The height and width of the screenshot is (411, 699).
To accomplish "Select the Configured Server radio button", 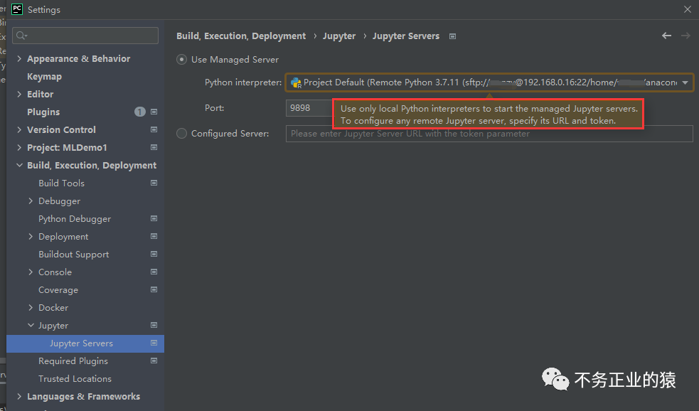I will point(181,133).
